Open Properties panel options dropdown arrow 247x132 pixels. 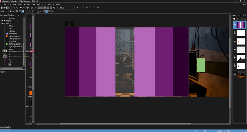(18, 72)
